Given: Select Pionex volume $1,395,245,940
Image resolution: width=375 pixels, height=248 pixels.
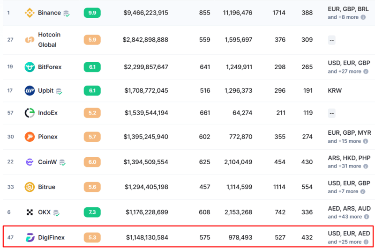Looking at the screenshot, I should tap(146, 137).
